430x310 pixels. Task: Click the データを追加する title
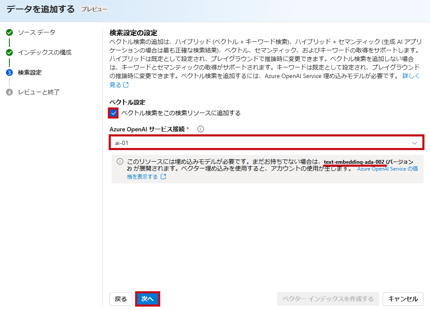point(40,9)
